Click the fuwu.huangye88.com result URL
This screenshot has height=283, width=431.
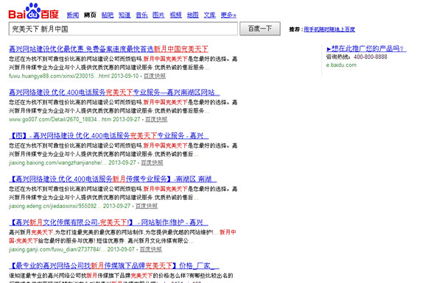(x=59, y=76)
